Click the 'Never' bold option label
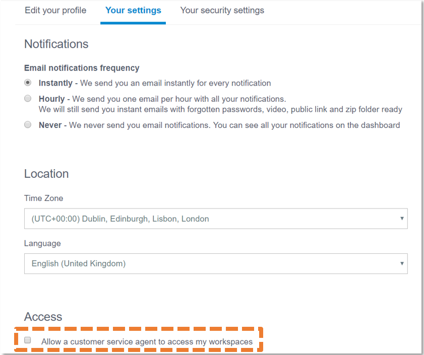 point(50,125)
